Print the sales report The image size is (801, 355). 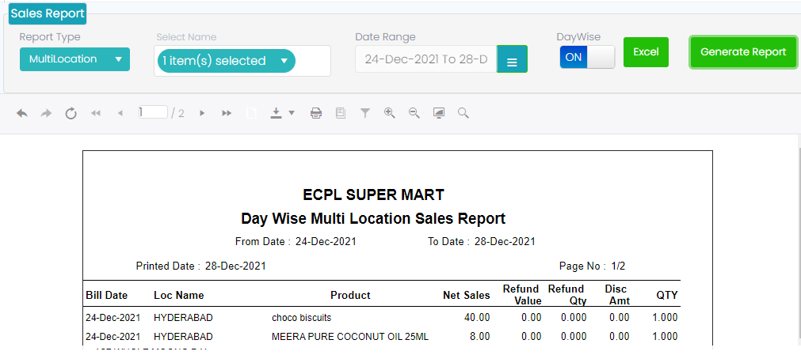pos(316,114)
